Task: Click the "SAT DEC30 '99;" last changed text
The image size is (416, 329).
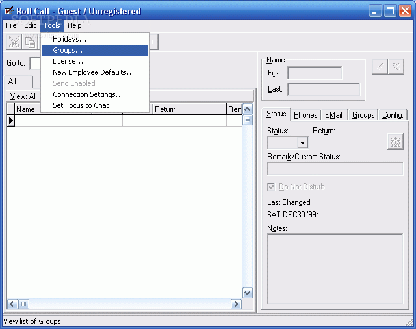Action: [292, 215]
